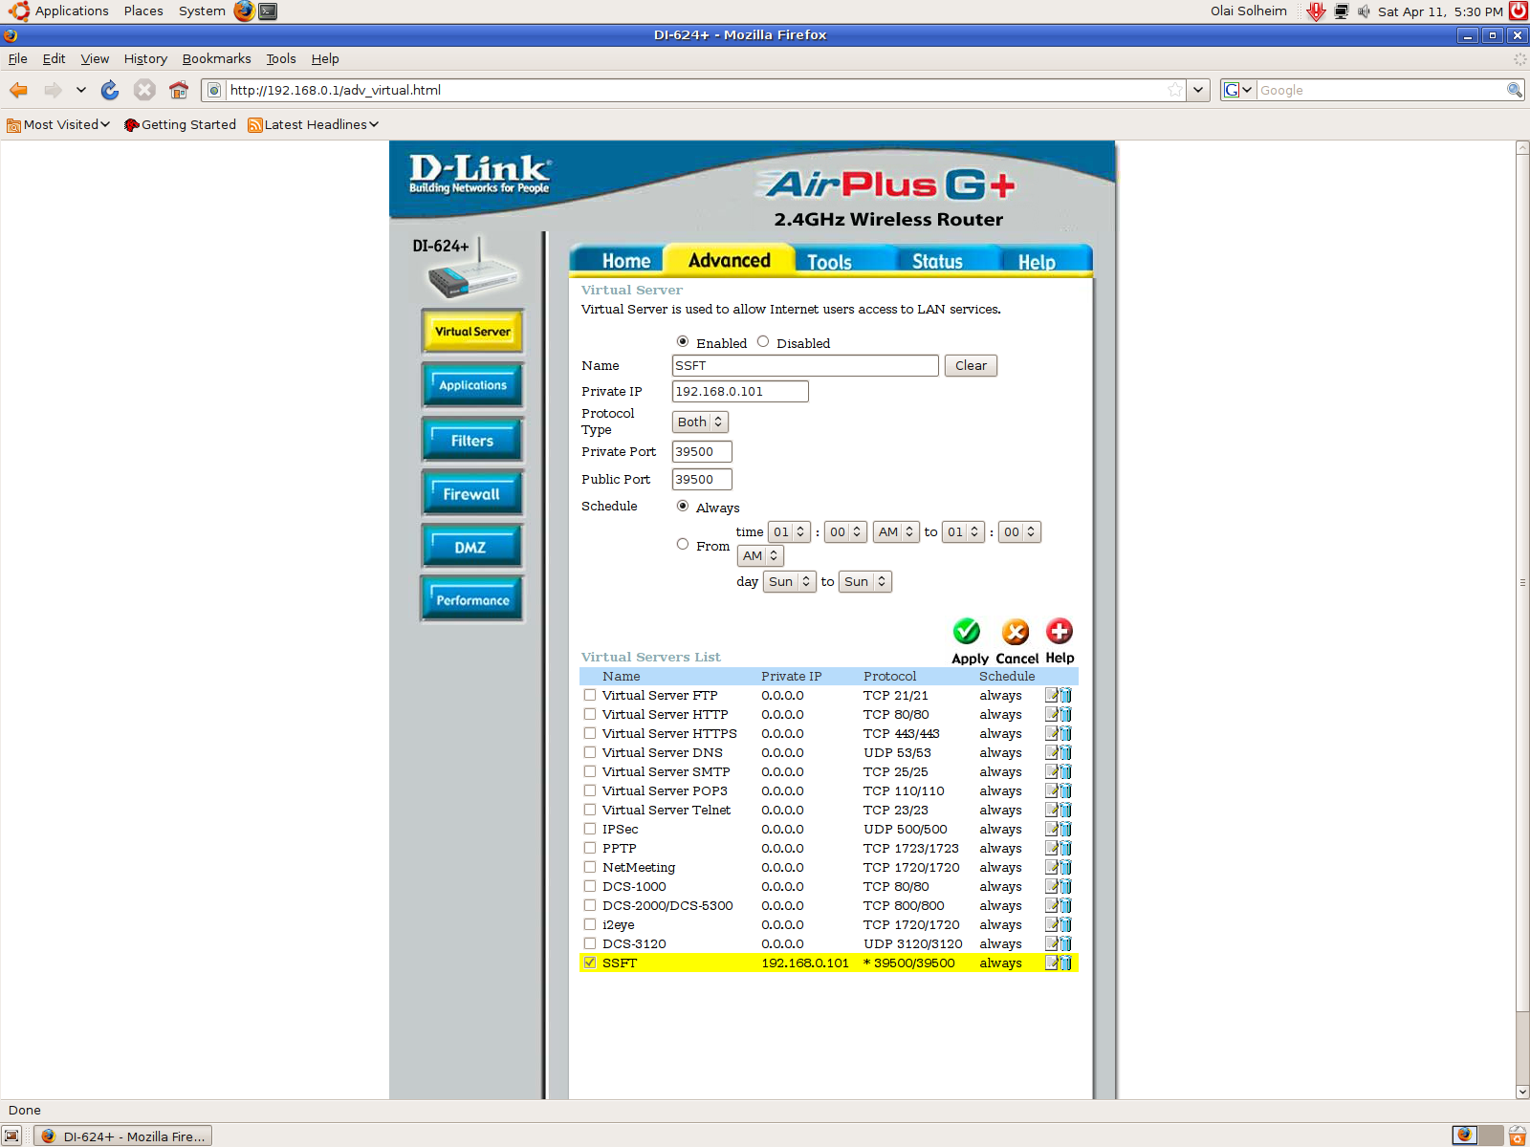Open the start AM/PM dropdown
This screenshot has width=1530, height=1147.
(897, 531)
